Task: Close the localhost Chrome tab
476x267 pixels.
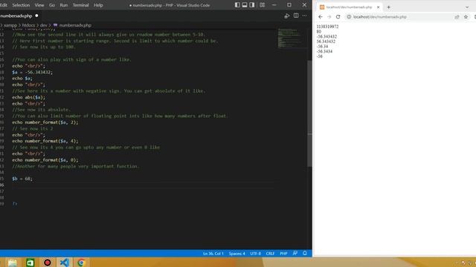Action: 379,7
